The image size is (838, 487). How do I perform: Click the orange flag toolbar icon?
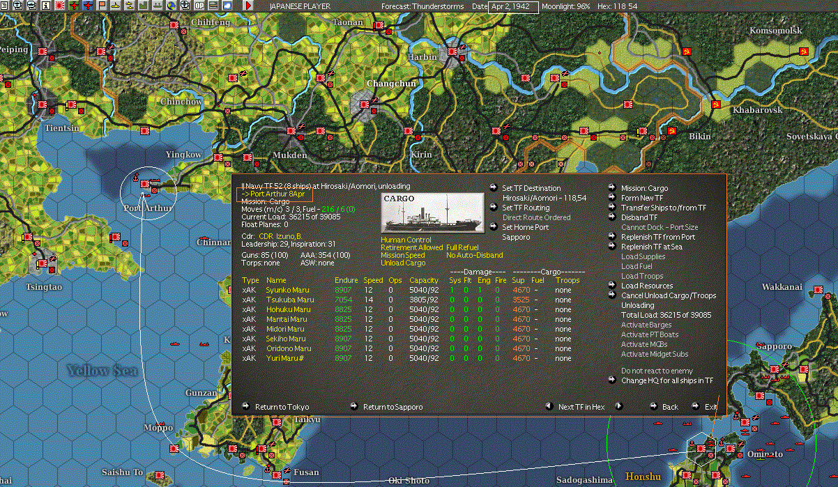[102, 6]
